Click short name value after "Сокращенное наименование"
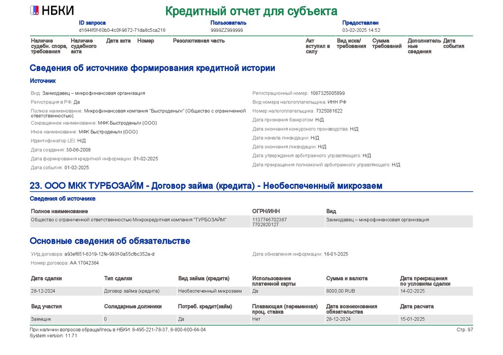Viewport: 503px width, 355px height. click(127, 123)
